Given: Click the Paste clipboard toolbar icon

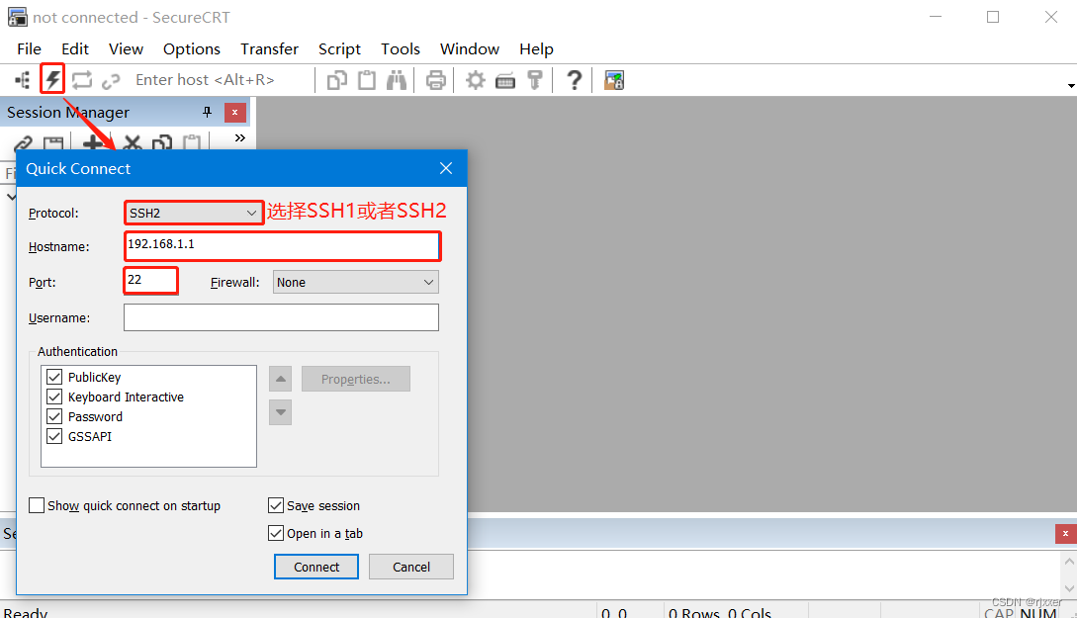Looking at the screenshot, I should 367,80.
